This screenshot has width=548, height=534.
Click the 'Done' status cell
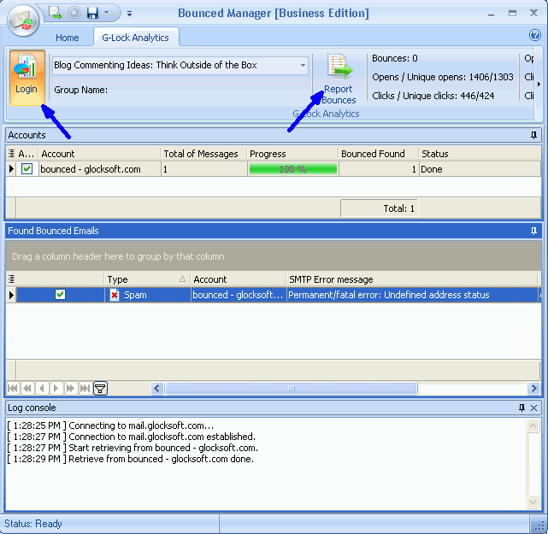coord(480,169)
